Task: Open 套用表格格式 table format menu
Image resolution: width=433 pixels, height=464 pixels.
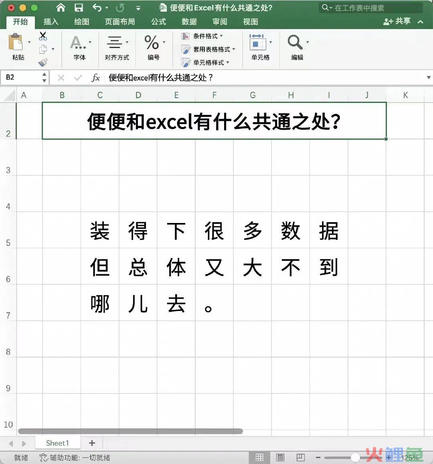Action: [208, 49]
